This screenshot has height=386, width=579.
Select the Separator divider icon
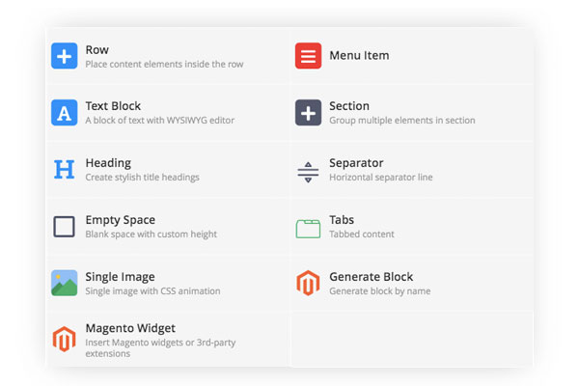click(x=308, y=171)
